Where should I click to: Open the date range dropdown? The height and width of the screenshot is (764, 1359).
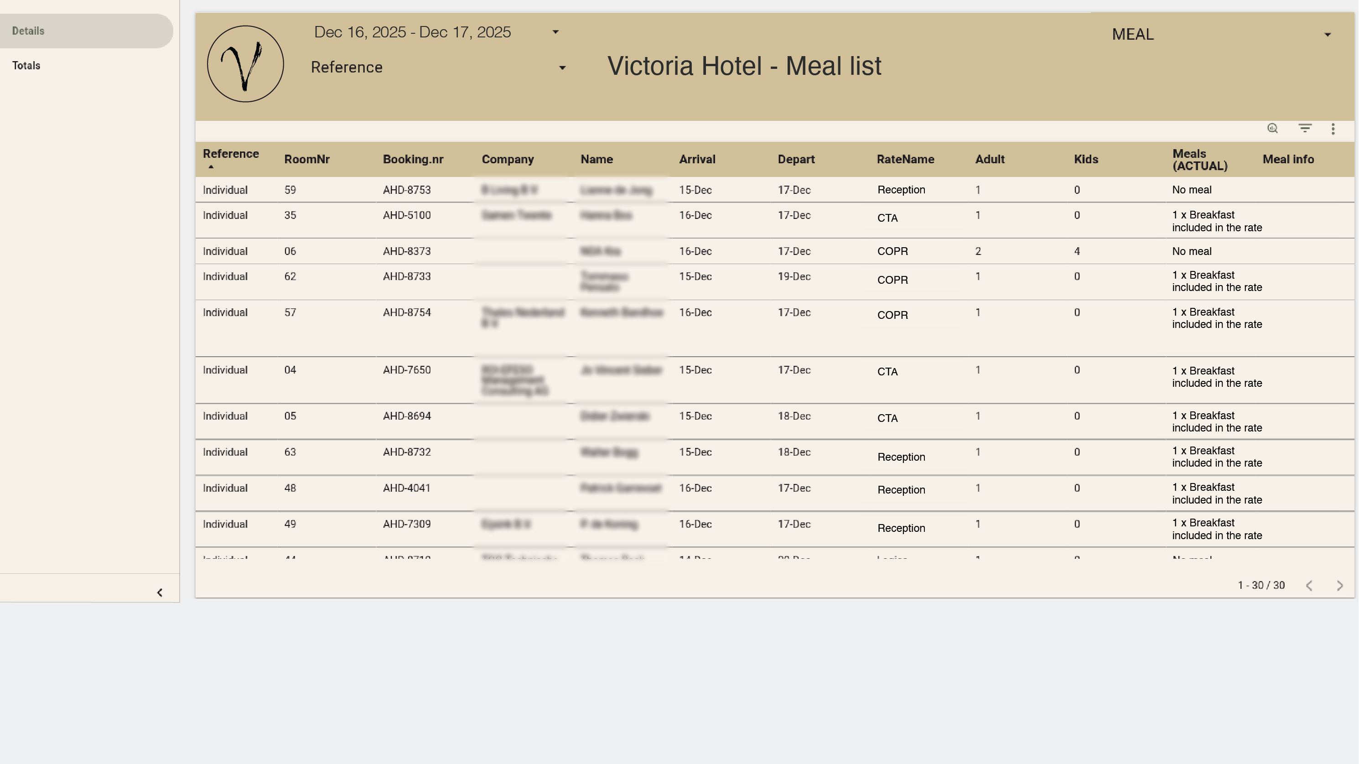(x=555, y=32)
